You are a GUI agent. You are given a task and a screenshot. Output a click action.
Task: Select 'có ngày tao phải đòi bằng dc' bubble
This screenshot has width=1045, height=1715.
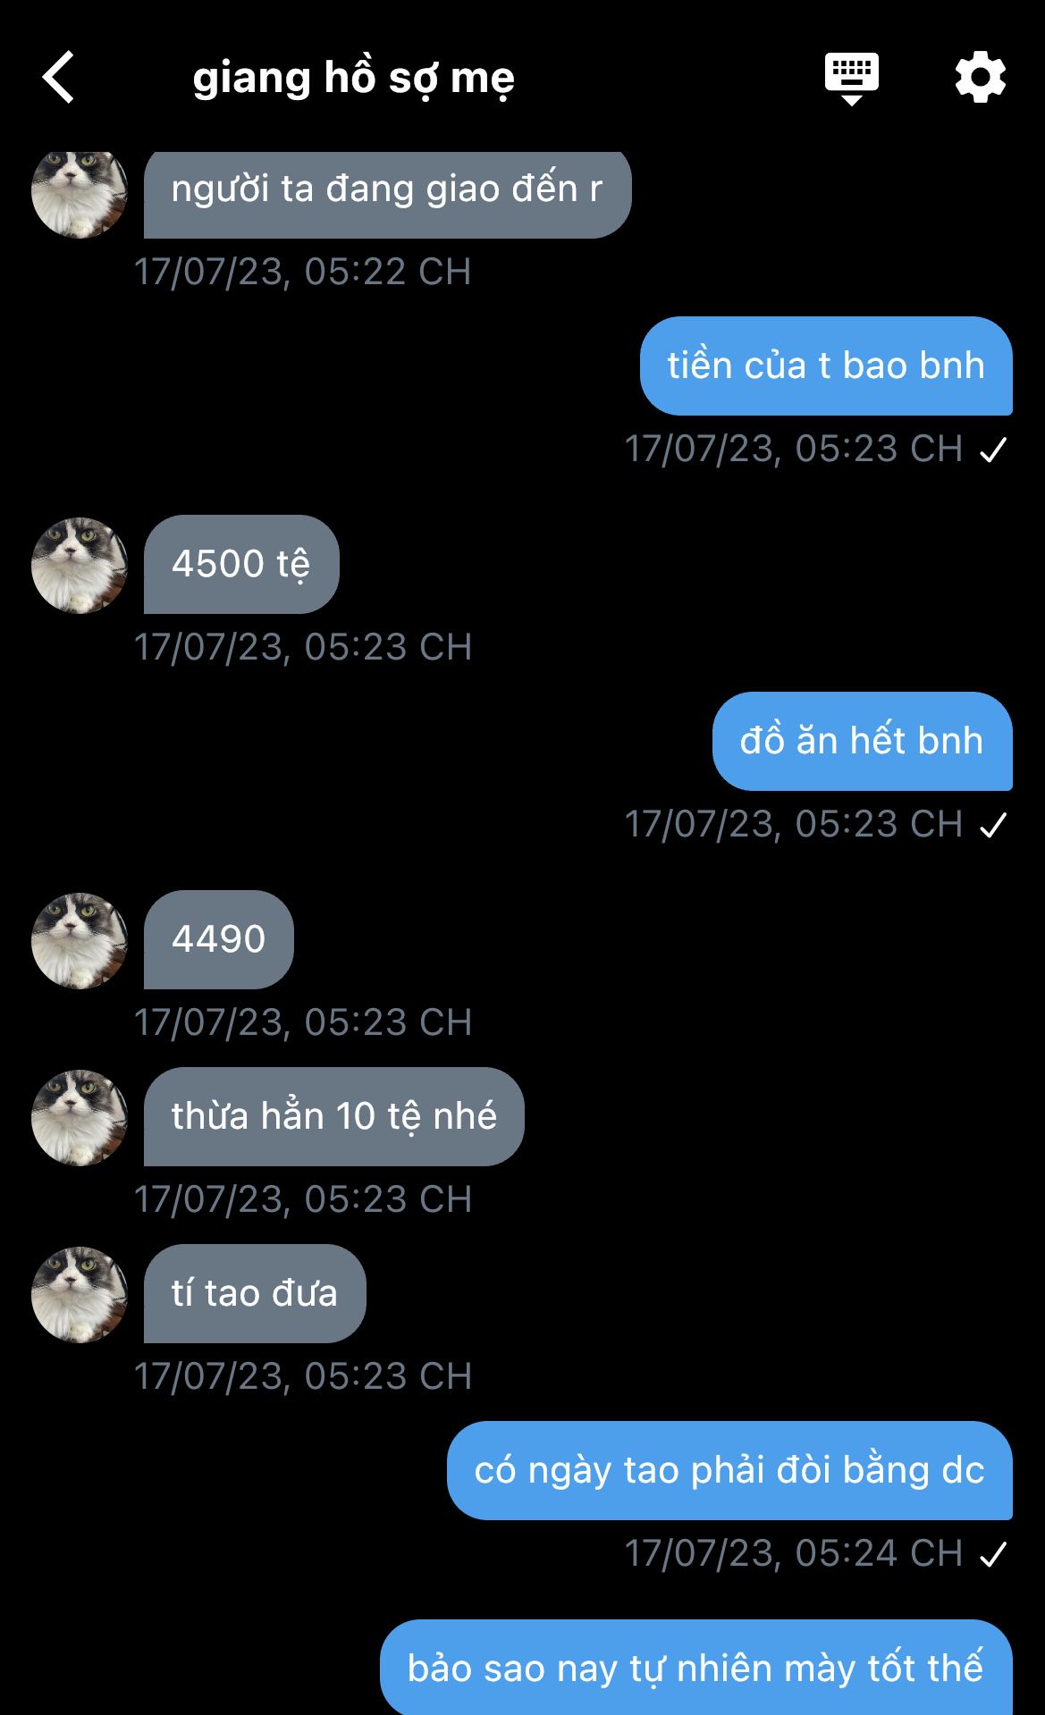click(x=729, y=1470)
